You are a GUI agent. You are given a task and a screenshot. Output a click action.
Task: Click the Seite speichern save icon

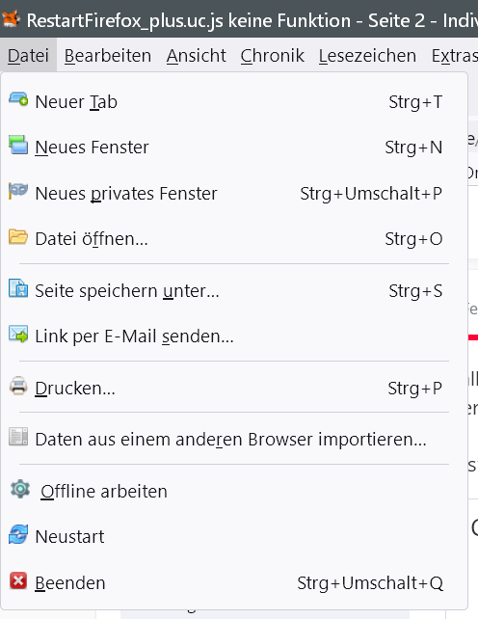(18, 288)
